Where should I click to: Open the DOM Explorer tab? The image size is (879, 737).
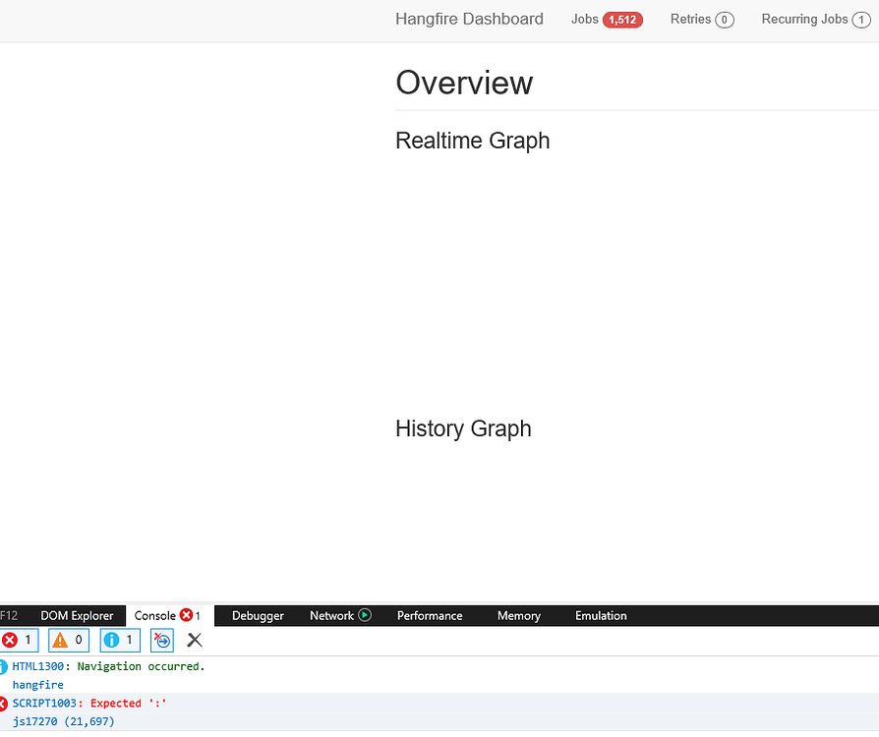[77, 615]
